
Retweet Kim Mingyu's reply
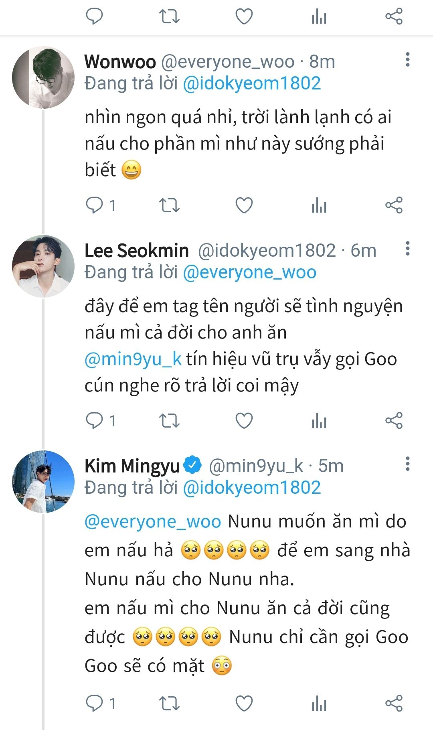click(169, 704)
